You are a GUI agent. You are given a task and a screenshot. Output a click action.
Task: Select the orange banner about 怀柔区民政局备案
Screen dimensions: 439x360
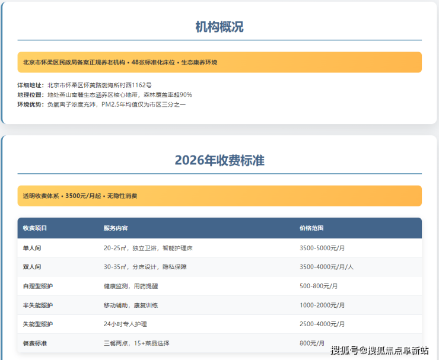pos(220,62)
